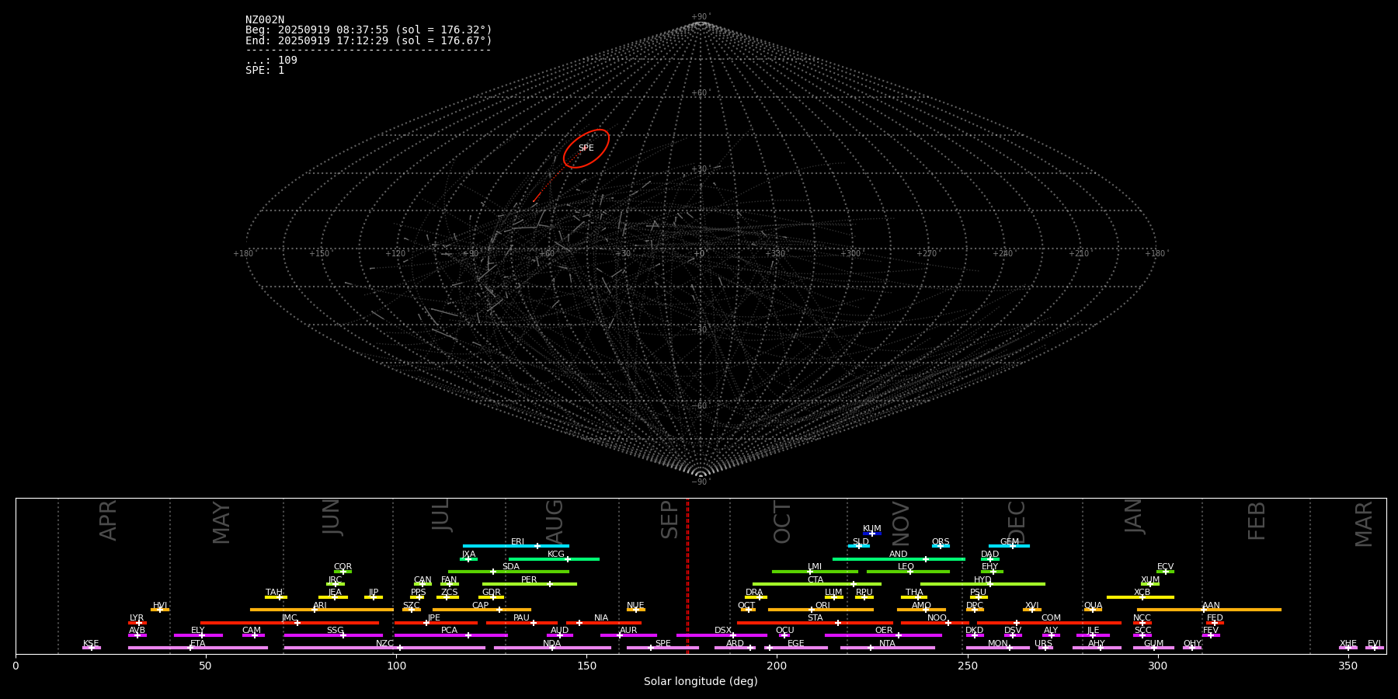Click the ETA shower label

click(x=198, y=644)
